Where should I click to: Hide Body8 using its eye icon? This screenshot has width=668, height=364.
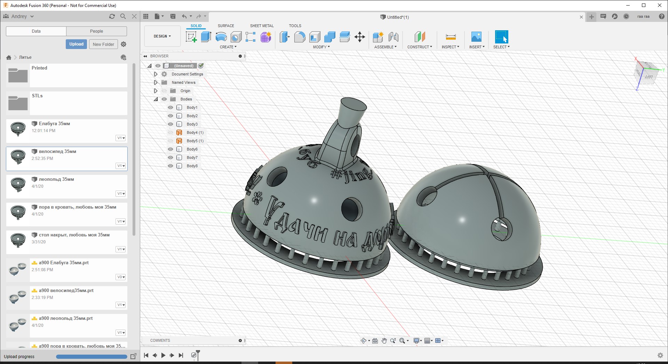(170, 166)
